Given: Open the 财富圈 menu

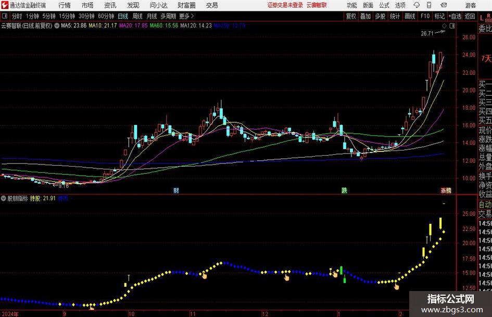Looking at the screenshot, I should pyautogui.click(x=186, y=5).
